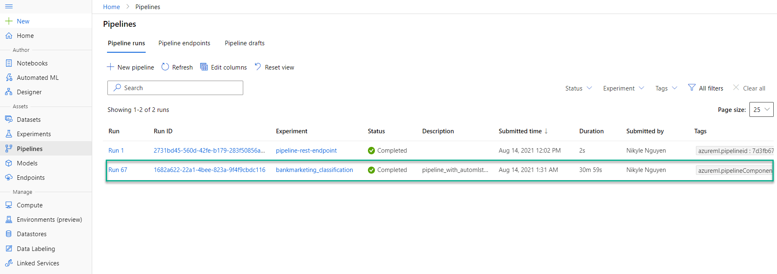Viewport: 777px width, 274px height.
Task: Click the Completed status of Run 1
Action: pyautogui.click(x=387, y=151)
